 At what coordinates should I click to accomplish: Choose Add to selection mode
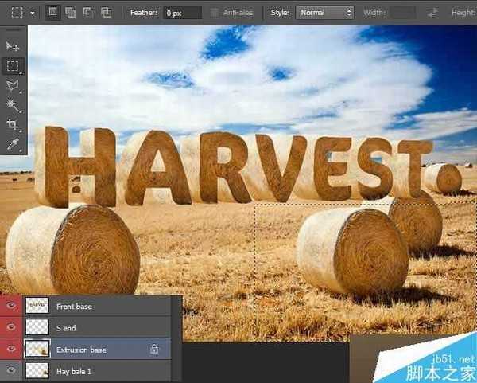[x=70, y=13]
